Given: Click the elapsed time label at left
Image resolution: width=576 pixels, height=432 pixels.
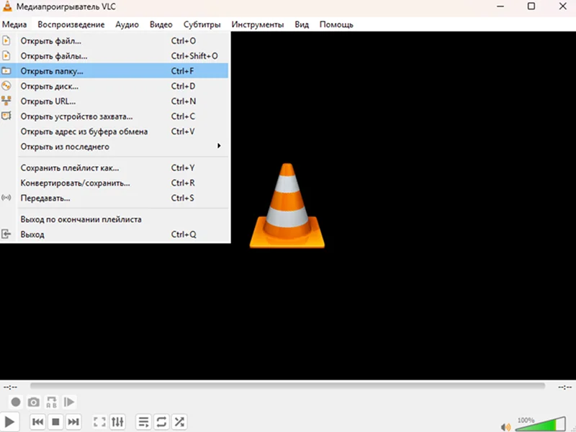Looking at the screenshot, I should click(x=10, y=387).
